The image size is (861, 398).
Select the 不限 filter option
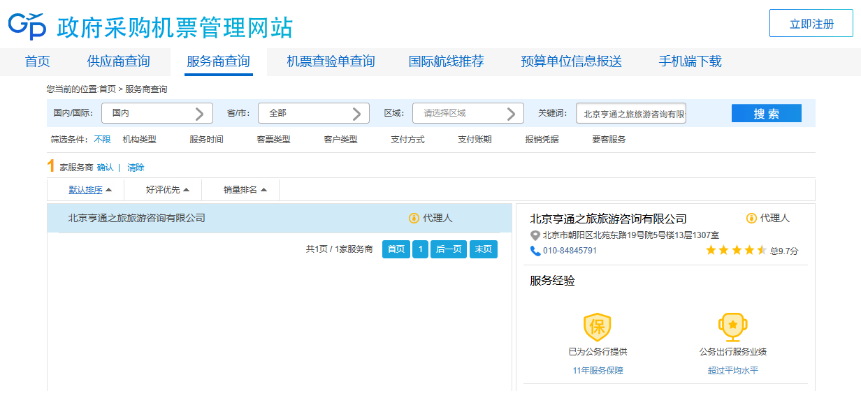click(x=102, y=140)
